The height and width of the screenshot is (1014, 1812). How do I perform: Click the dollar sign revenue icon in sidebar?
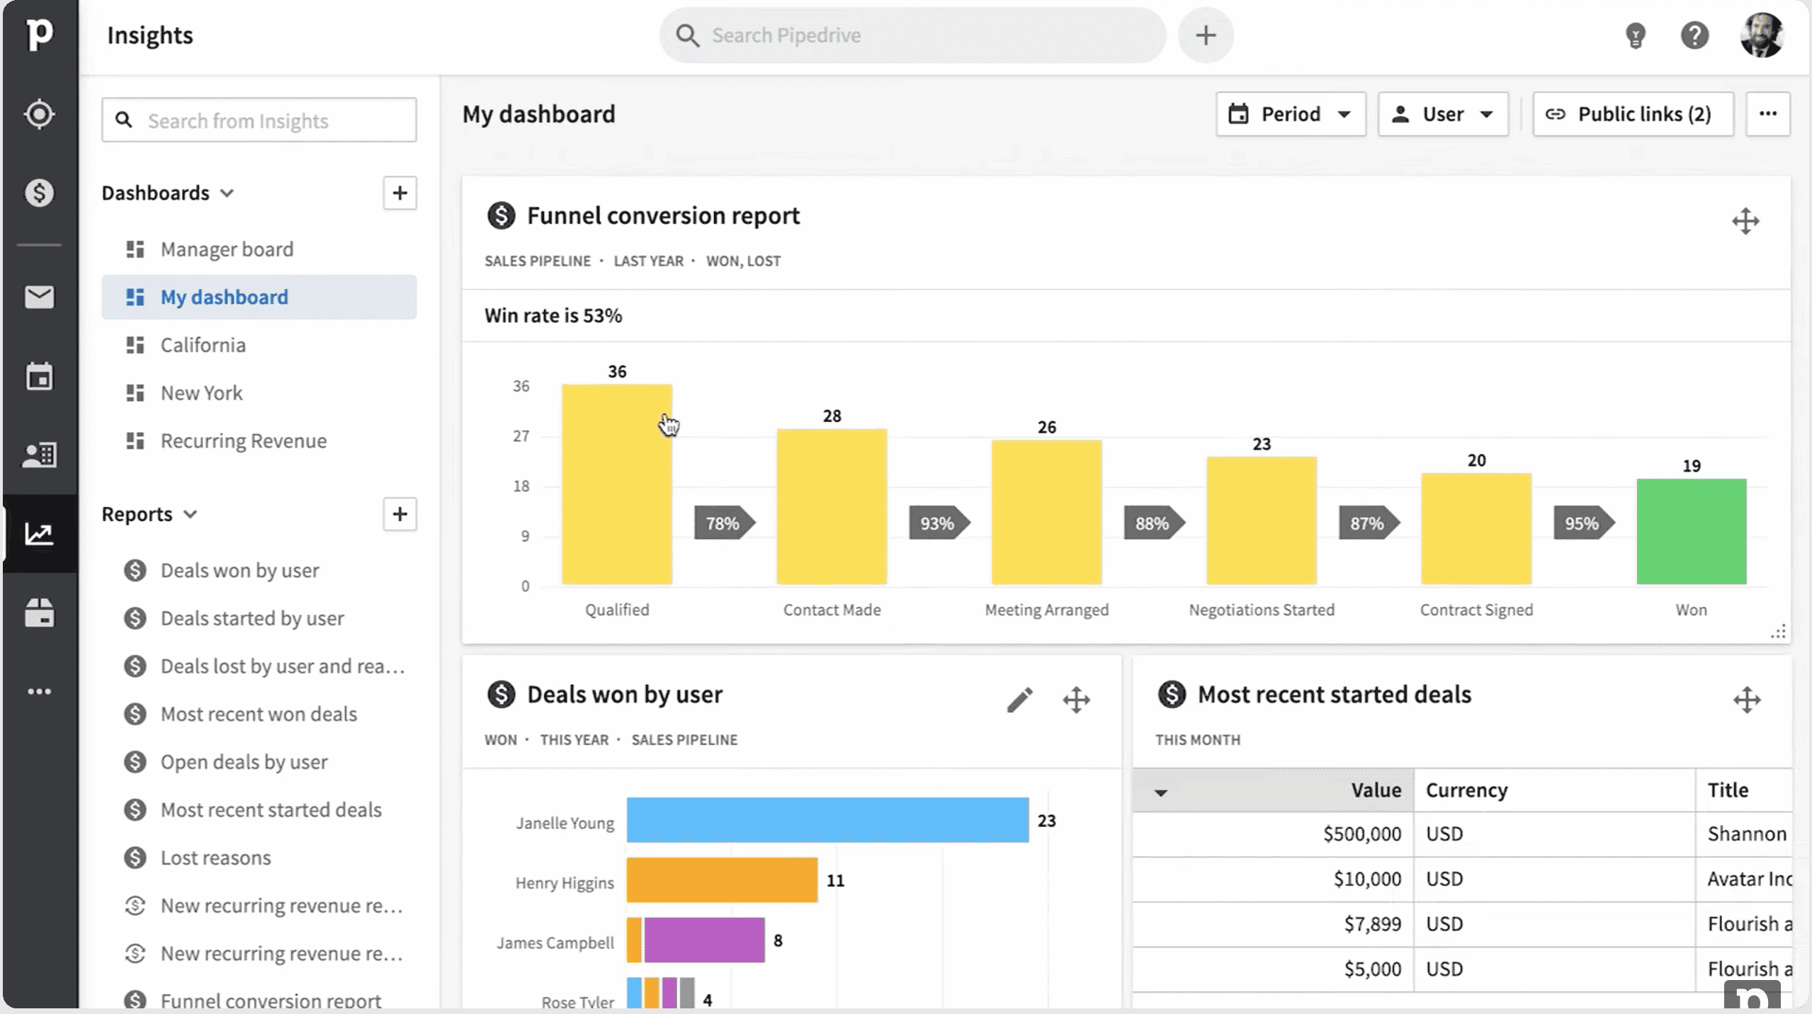[38, 193]
